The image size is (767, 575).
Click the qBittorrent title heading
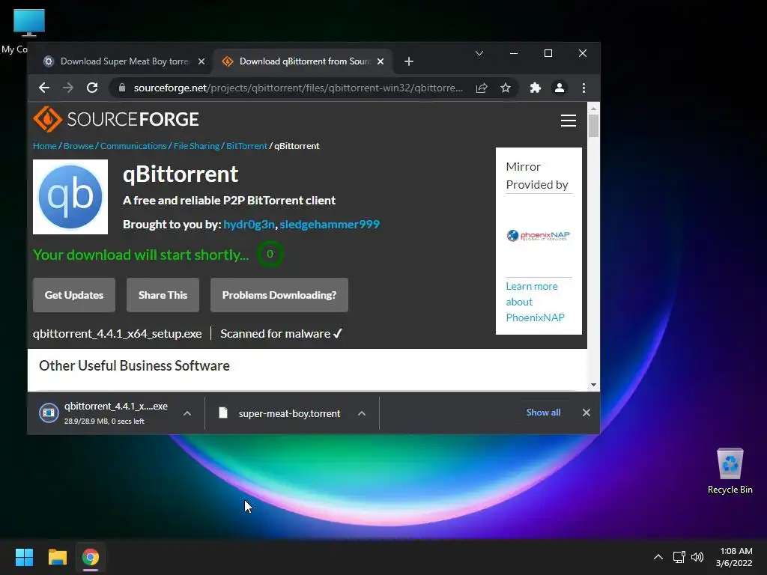coord(181,174)
